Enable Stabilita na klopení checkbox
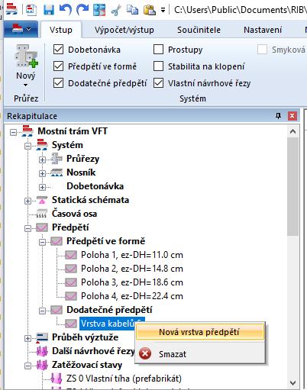 pos(158,66)
